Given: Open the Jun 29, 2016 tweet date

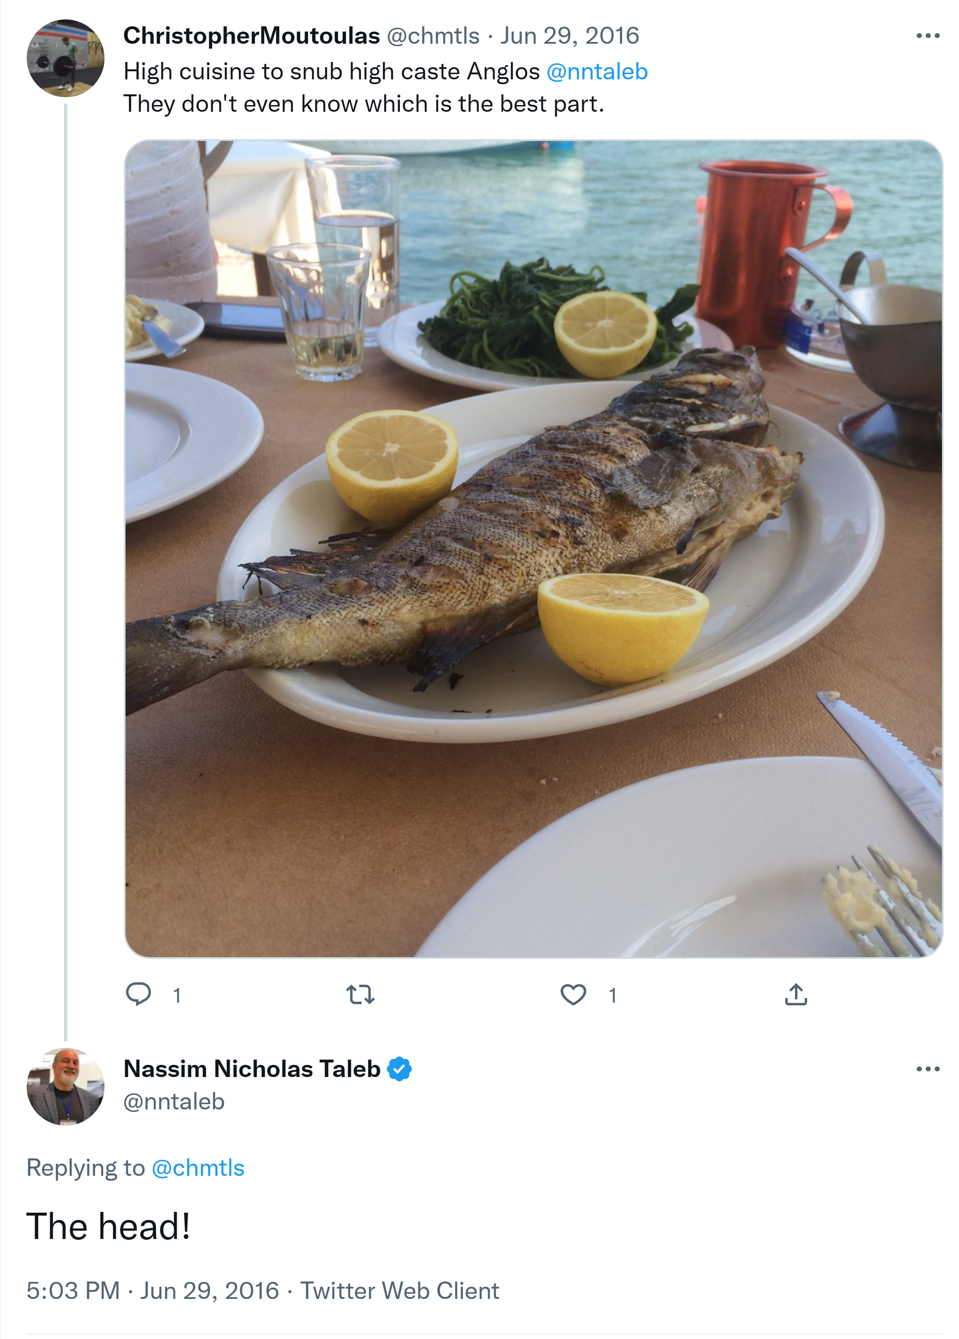Looking at the screenshot, I should tap(570, 36).
